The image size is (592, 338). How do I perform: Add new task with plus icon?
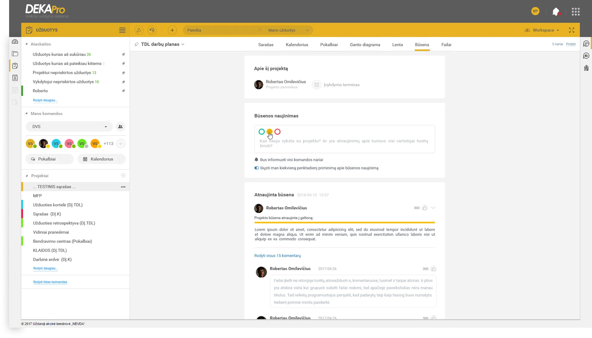click(x=172, y=30)
